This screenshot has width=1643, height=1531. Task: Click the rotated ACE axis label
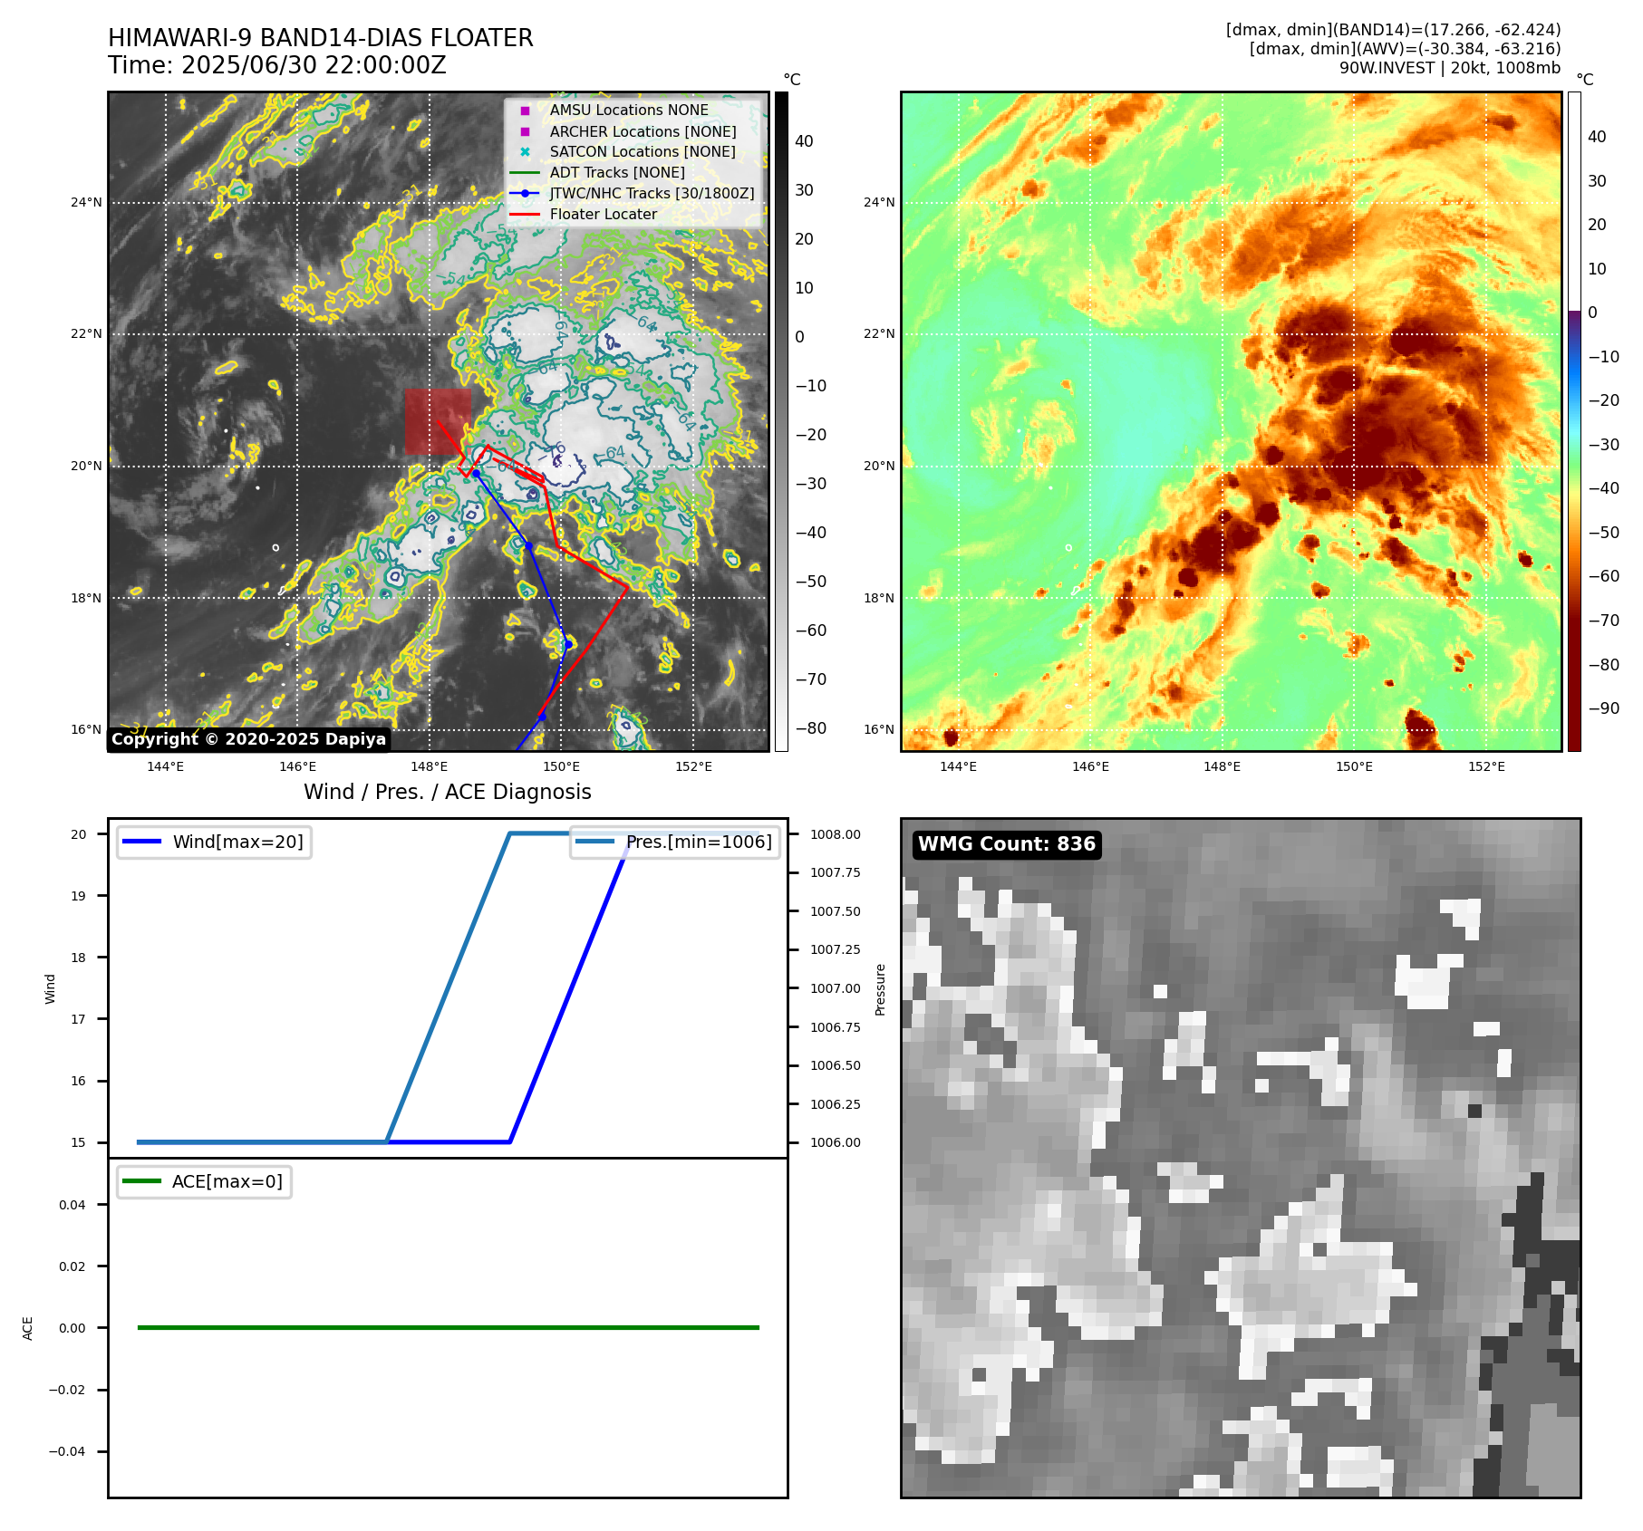(x=27, y=1328)
